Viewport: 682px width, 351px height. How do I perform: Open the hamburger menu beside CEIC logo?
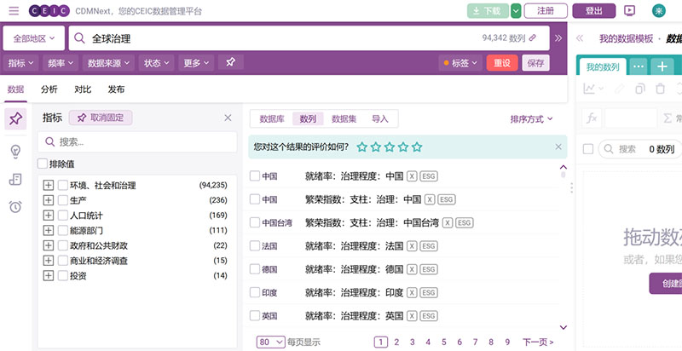click(14, 10)
